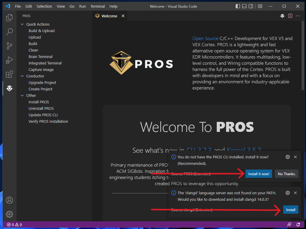Open gear on PROS CLI notification
The width and height of the screenshot is (306, 229).
pos(288,157)
